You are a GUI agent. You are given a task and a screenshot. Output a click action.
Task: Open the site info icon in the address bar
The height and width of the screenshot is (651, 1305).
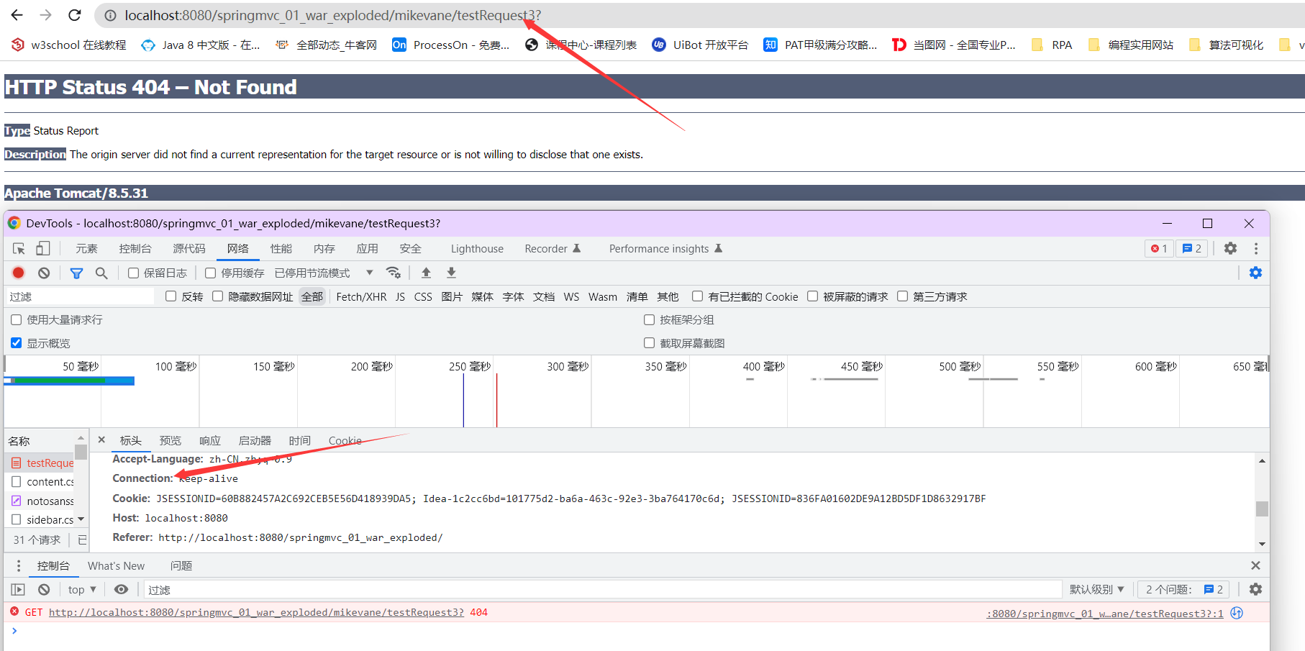tap(110, 15)
